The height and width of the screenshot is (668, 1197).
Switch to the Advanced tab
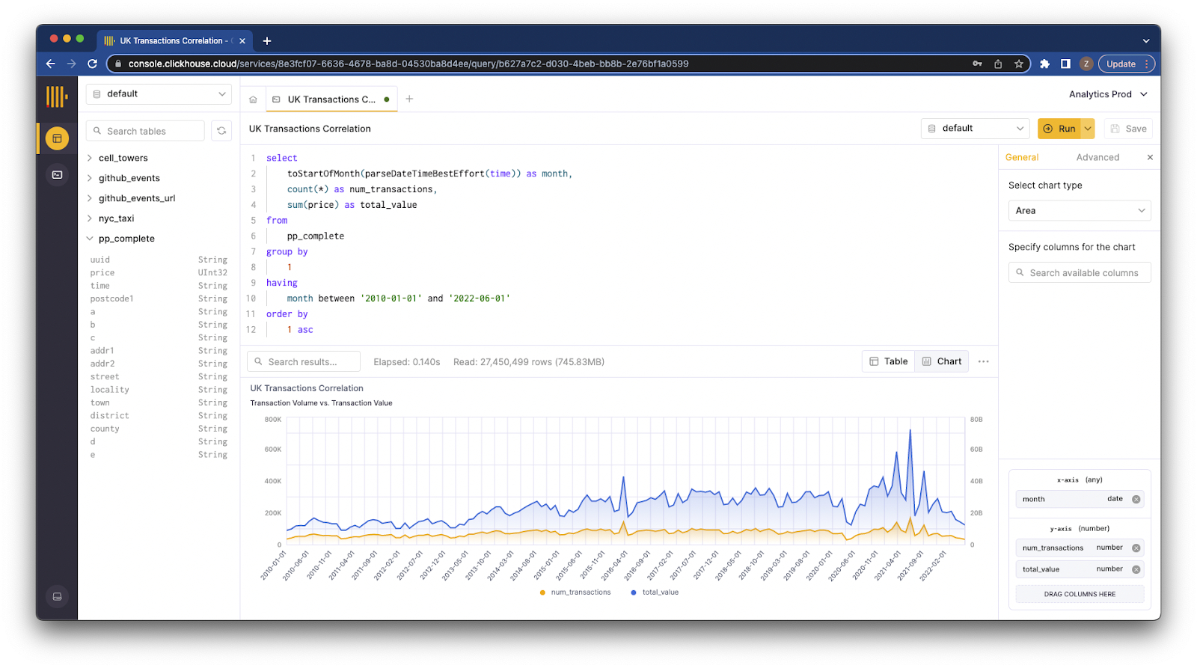point(1097,158)
